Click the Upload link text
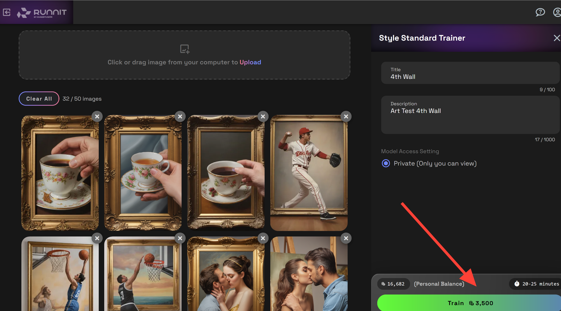The image size is (561, 311). pos(250,62)
